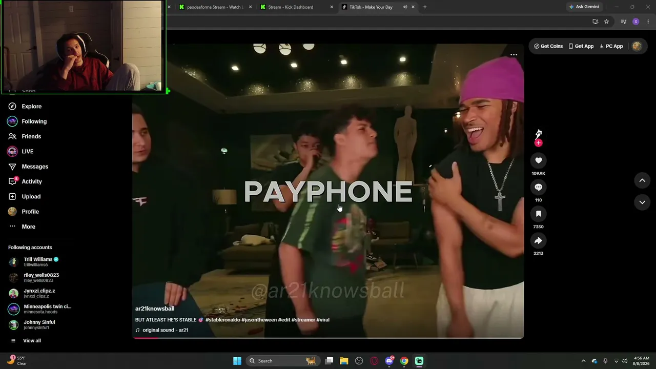The image size is (656, 369).
Task: Click the Get Coins button
Action: (548, 46)
